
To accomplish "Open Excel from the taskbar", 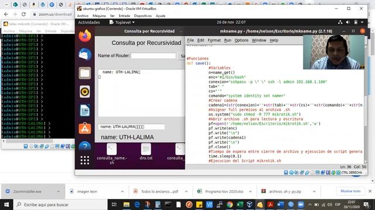I will 240,205.
